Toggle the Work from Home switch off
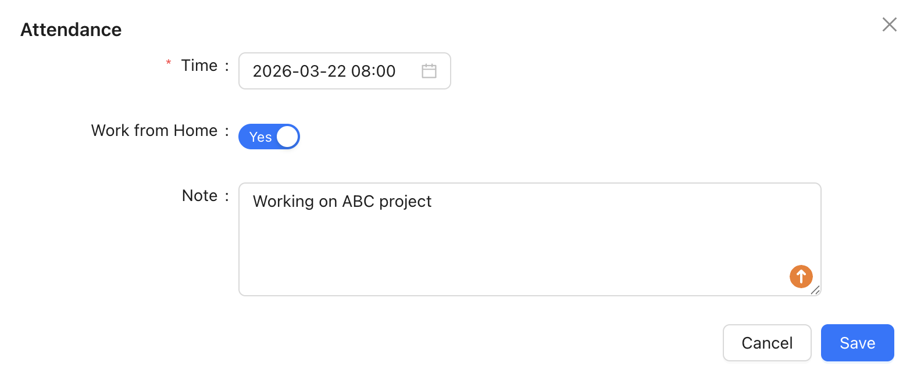This screenshot has width=910, height=373. point(269,137)
